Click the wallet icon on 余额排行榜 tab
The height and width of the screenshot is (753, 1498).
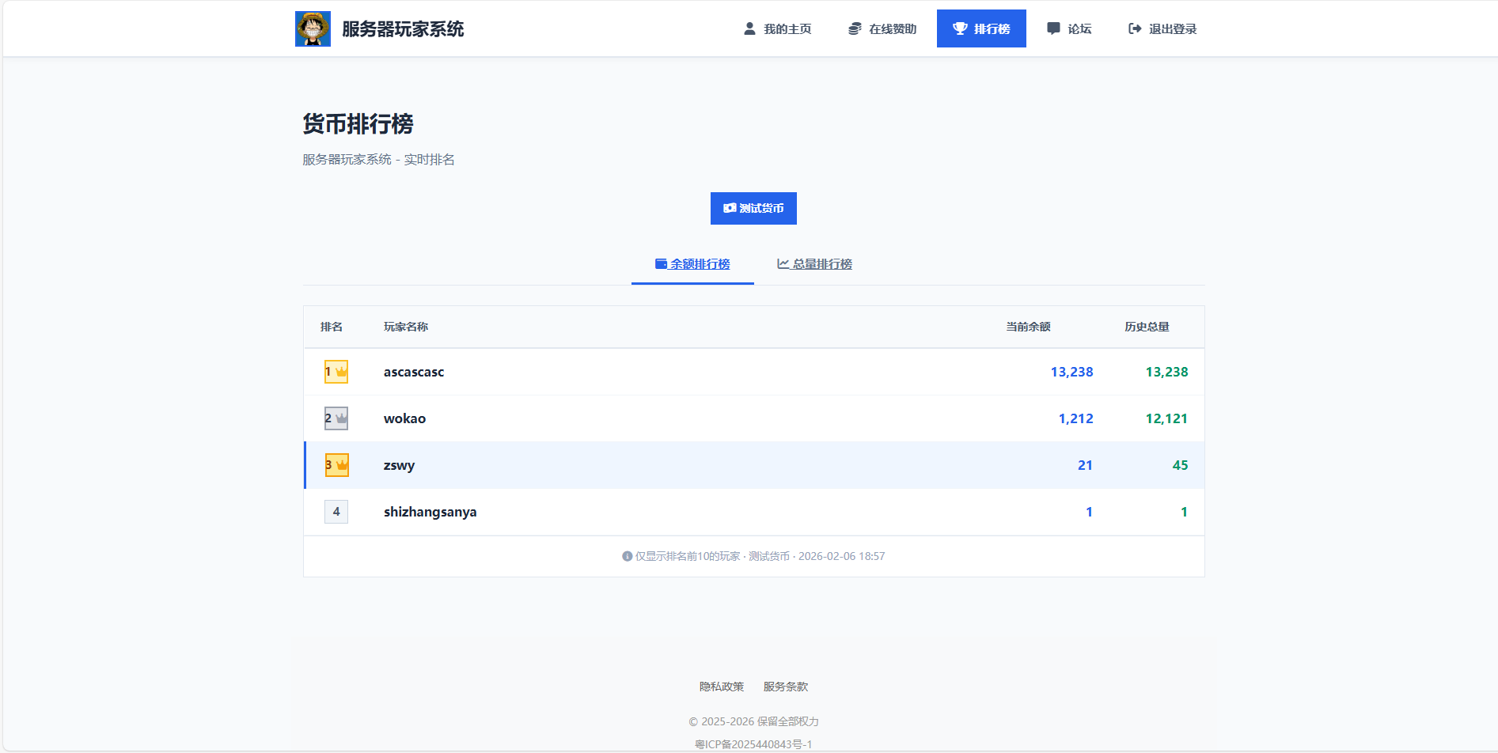tap(660, 263)
